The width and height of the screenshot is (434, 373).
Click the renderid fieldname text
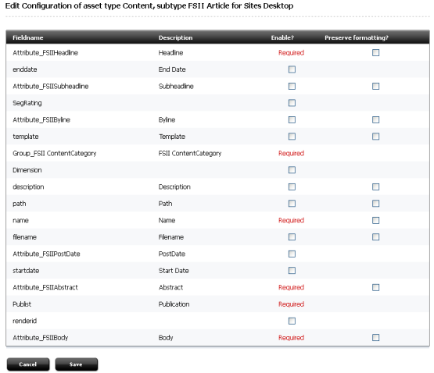tap(25, 321)
